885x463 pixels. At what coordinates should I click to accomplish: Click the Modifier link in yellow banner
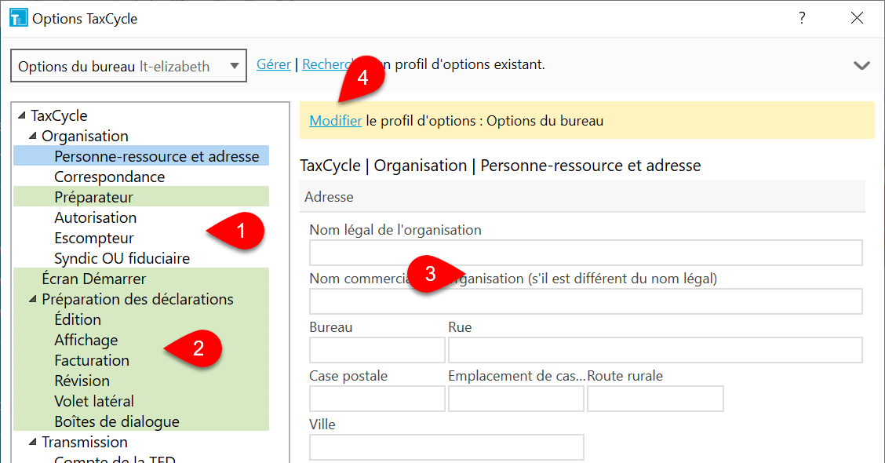coord(336,121)
